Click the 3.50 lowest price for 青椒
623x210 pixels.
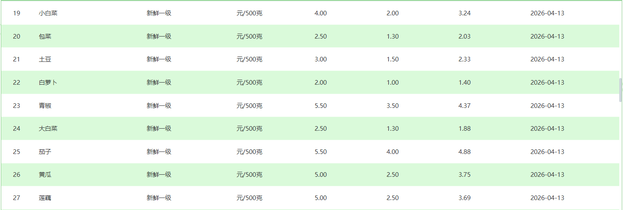[393, 106]
